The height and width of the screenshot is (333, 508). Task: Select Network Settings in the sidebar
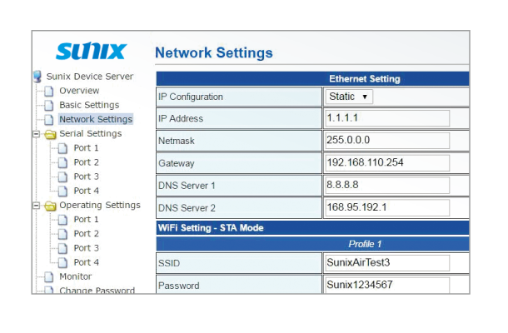pyautogui.click(x=96, y=119)
